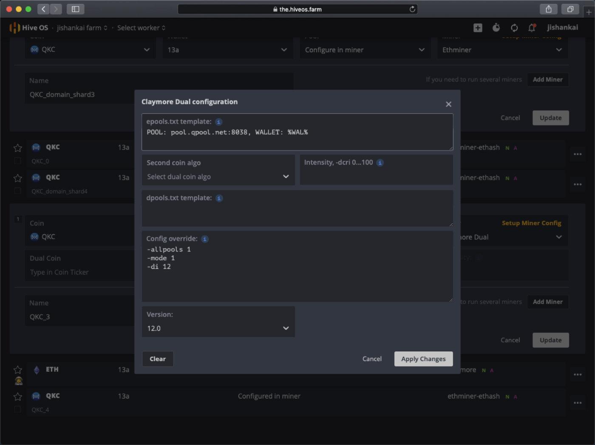Close the Claymore Dual configuration dialog
This screenshot has height=445, width=595.
(x=448, y=104)
